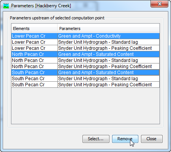The image size is (171, 152).
Task: Close the Parameters dialog window
Action: pos(160,4)
